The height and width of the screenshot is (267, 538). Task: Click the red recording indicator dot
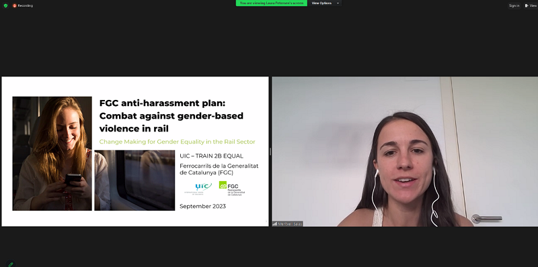(x=14, y=5)
